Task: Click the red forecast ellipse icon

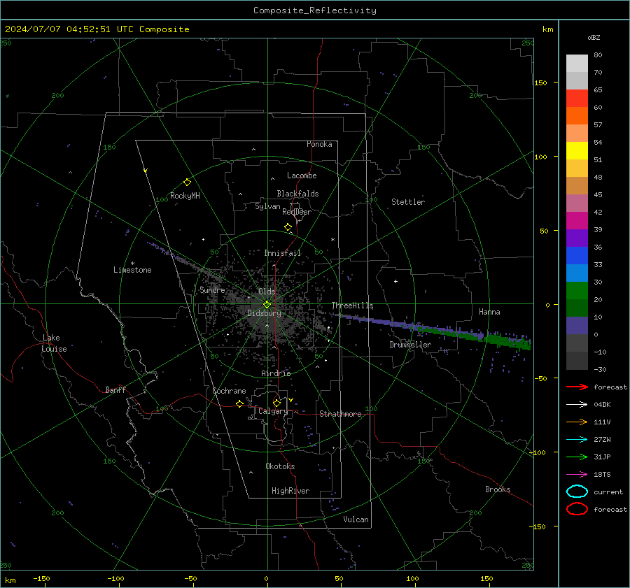Action: point(577,509)
